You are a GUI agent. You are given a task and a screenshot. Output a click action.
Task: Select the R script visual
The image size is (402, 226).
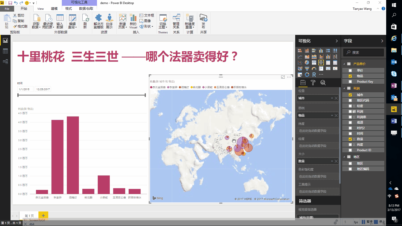314,75
